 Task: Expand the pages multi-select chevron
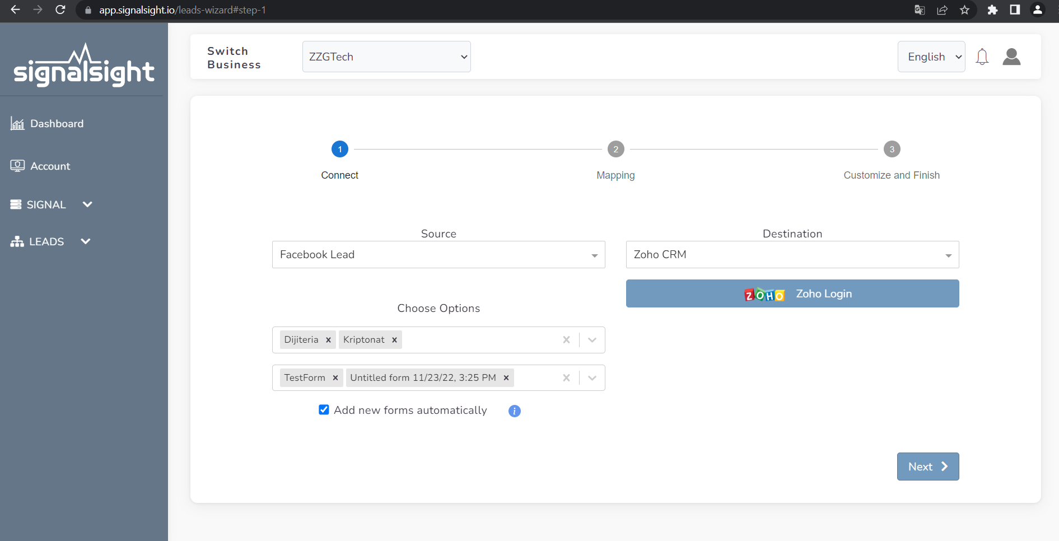coord(592,340)
